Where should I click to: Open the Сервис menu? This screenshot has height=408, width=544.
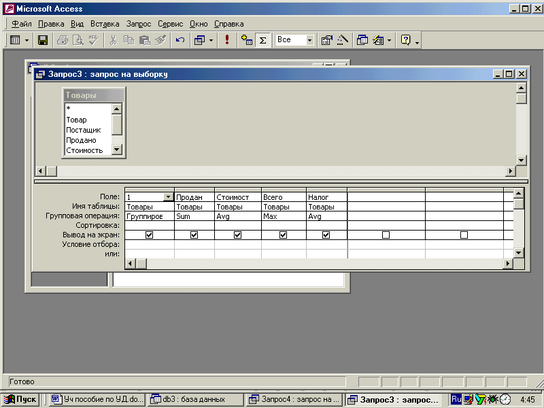171,24
